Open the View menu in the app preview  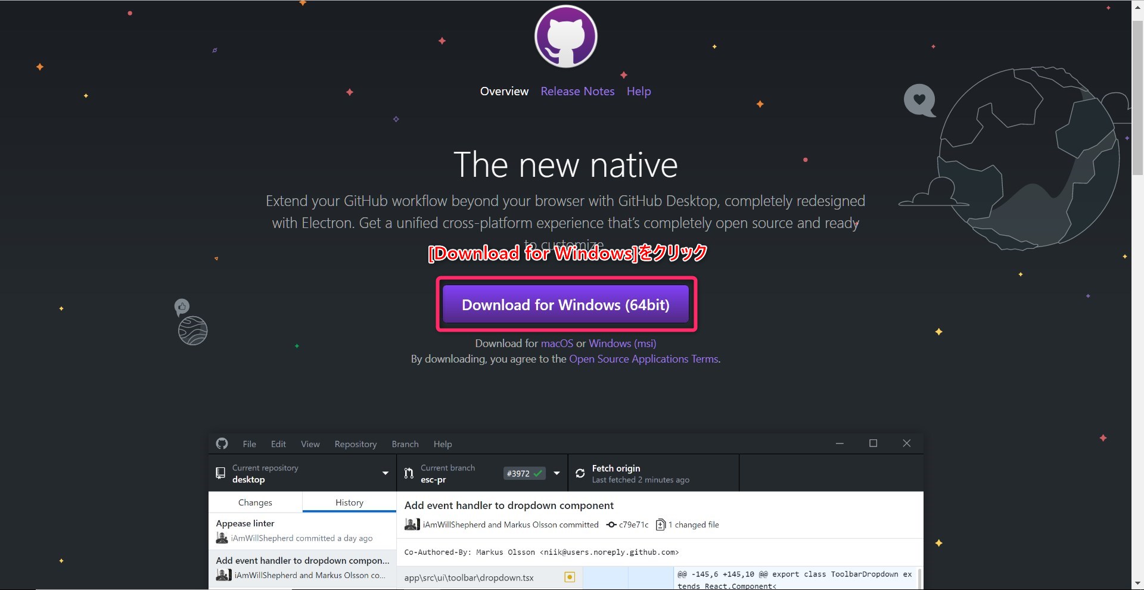[310, 444]
